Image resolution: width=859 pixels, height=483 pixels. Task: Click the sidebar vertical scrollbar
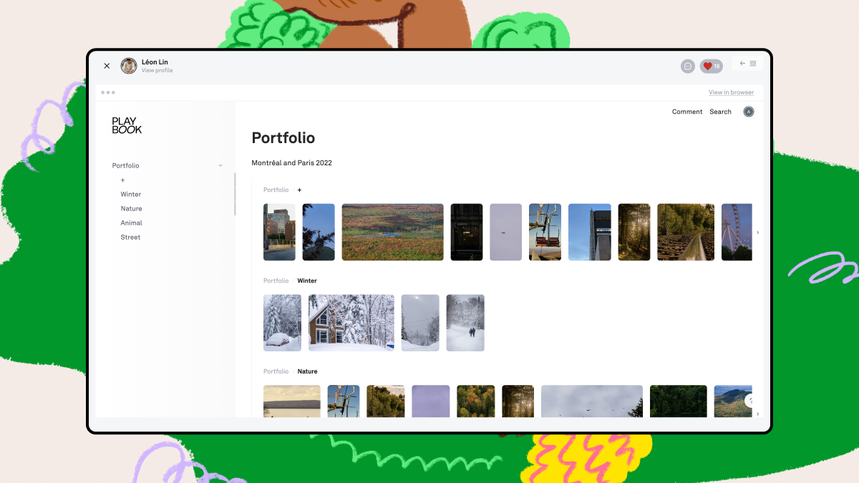pyautogui.click(x=235, y=194)
